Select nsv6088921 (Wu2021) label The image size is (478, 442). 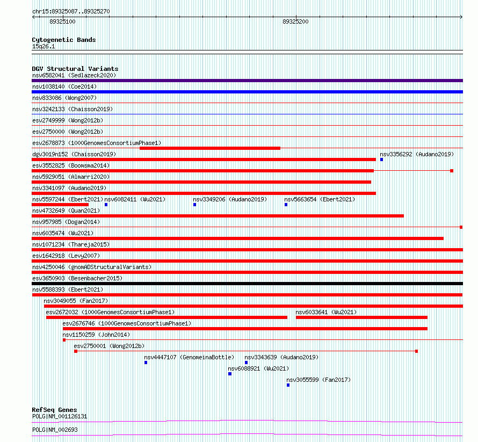(258, 368)
